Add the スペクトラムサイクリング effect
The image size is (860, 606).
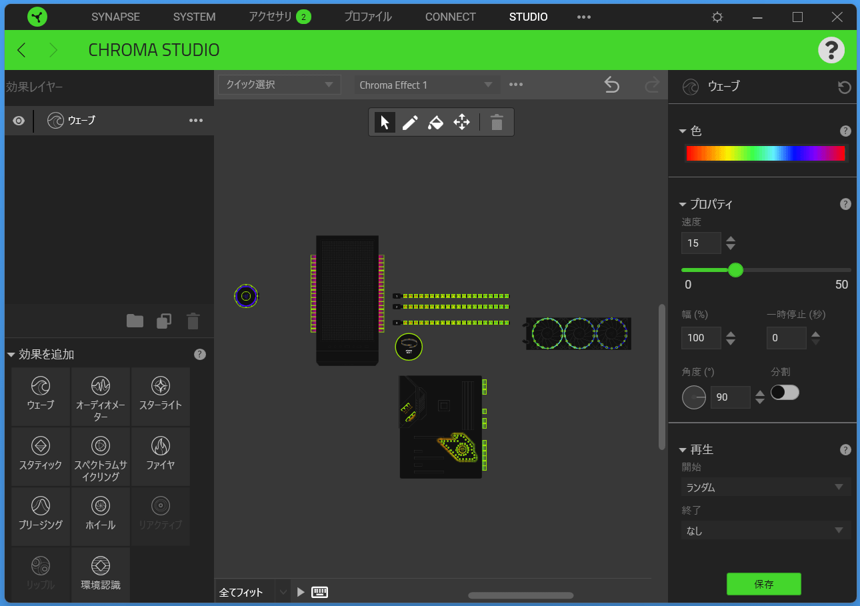101,456
